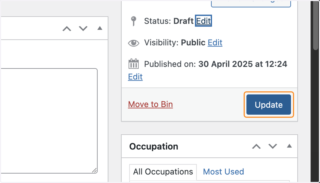Move the left editor panel down

[83, 28]
